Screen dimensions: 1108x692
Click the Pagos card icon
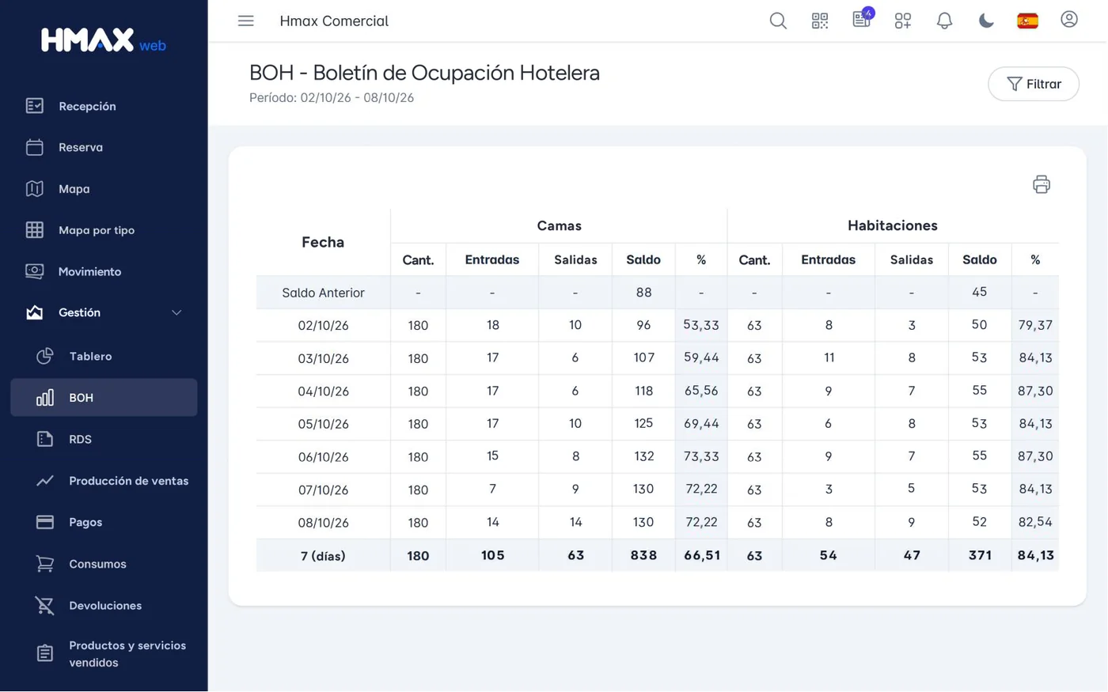45,522
